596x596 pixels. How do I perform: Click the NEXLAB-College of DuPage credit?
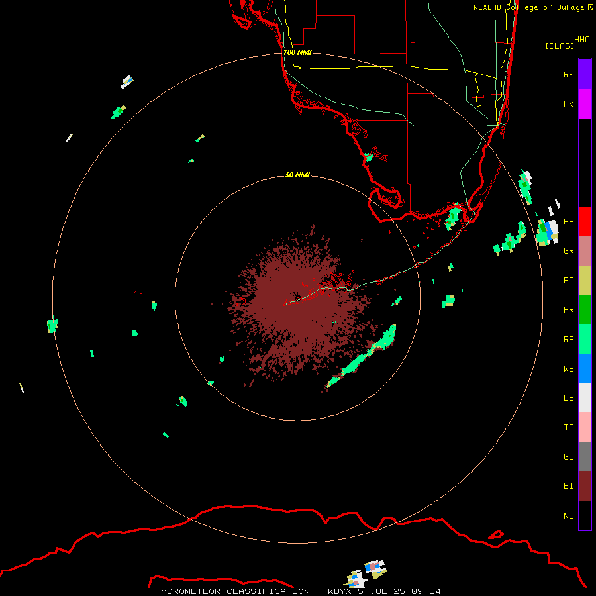[x=532, y=7]
